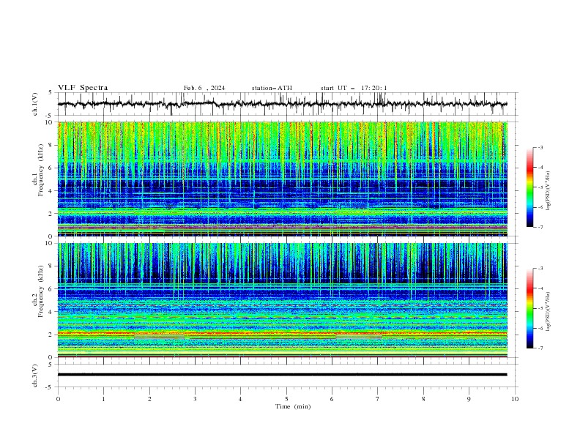Click the "VLF Spectra" plot title
This screenshot has height=448, width=580.
[83, 88]
